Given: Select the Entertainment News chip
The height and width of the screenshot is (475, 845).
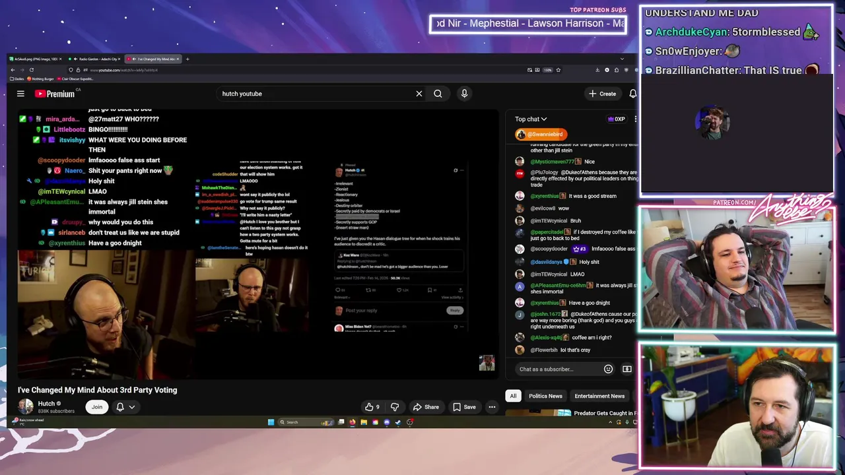Looking at the screenshot, I should tap(599, 396).
